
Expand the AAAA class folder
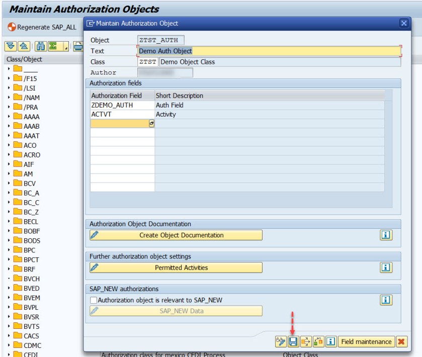click(x=9, y=117)
